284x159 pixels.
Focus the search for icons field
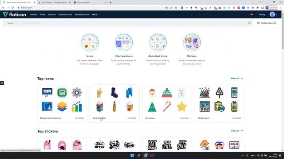point(134,23)
